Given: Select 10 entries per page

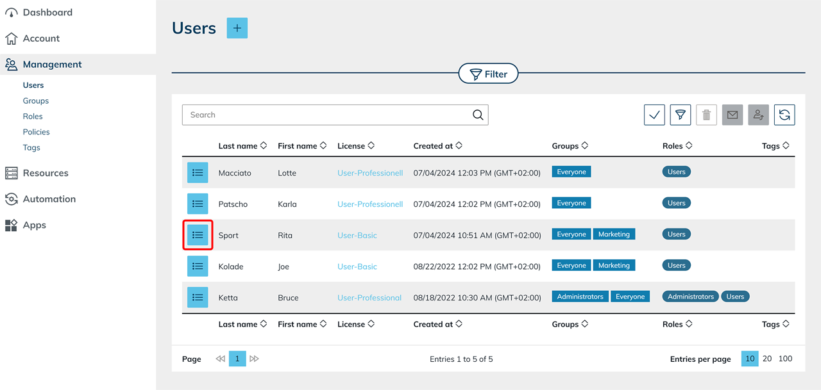Looking at the screenshot, I should [x=749, y=359].
